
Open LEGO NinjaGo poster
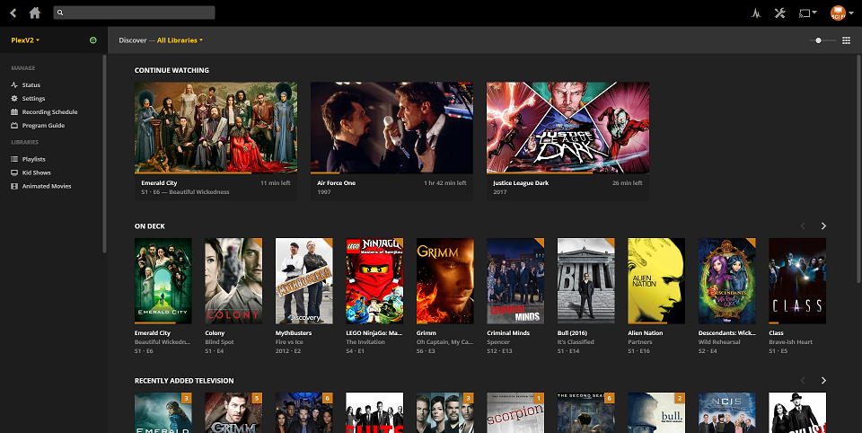point(374,280)
